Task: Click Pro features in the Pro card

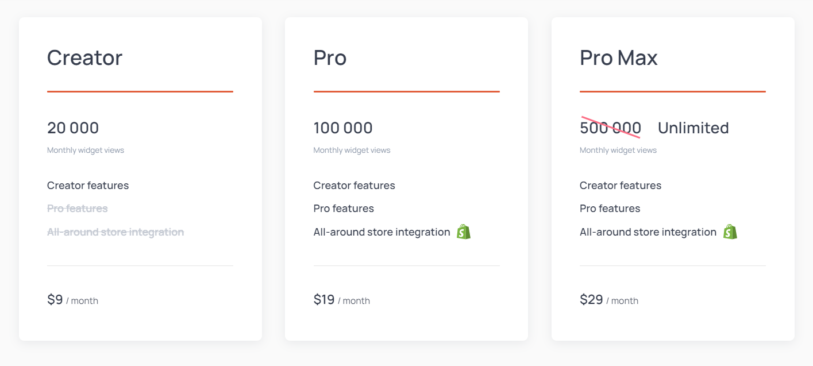Action: pos(344,209)
